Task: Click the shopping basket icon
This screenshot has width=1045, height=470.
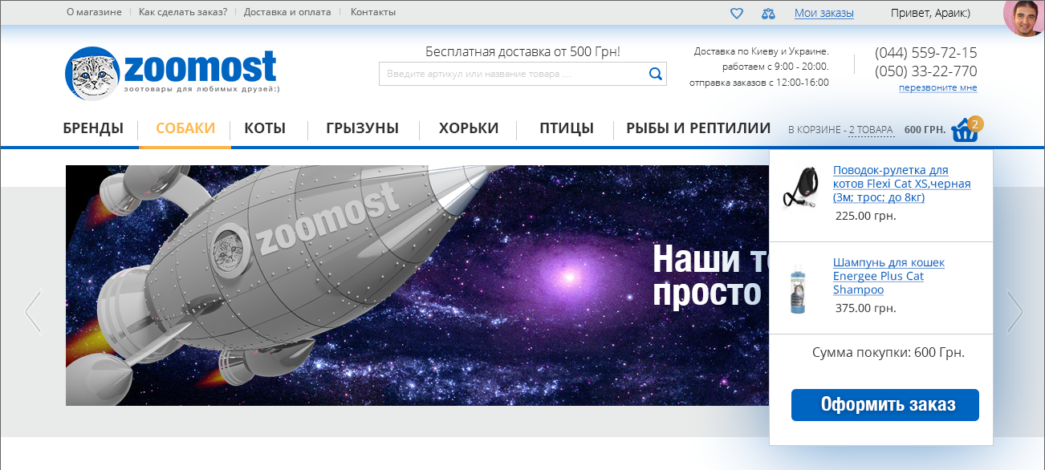Action: [964, 130]
